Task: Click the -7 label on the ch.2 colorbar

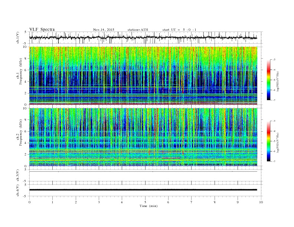Action: point(274,161)
